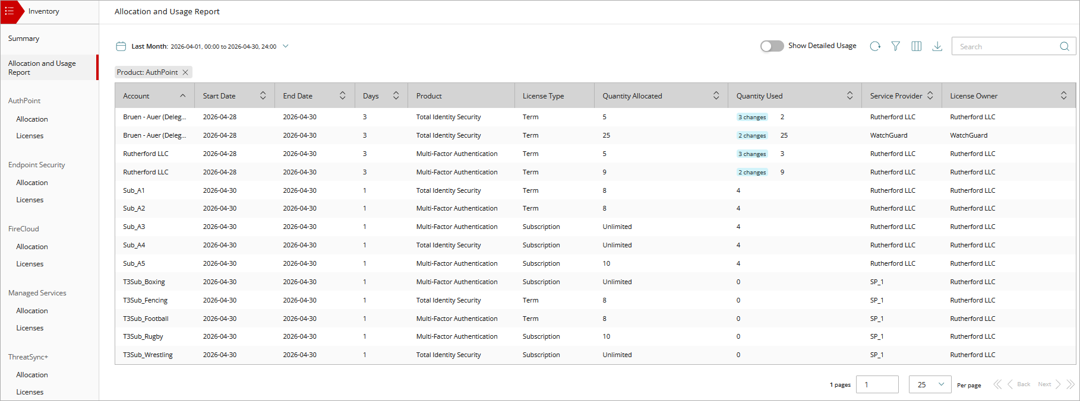Open the 25 per page dropdown
This screenshot has width=1080, height=401.
(x=930, y=384)
